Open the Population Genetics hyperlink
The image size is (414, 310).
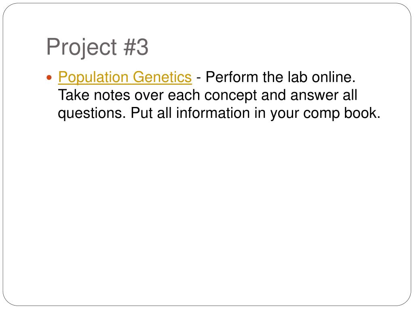click(x=125, y=77)
